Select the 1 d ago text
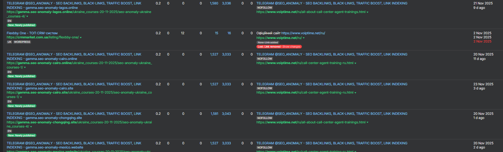The image size is (503, 152). [479, 118]
